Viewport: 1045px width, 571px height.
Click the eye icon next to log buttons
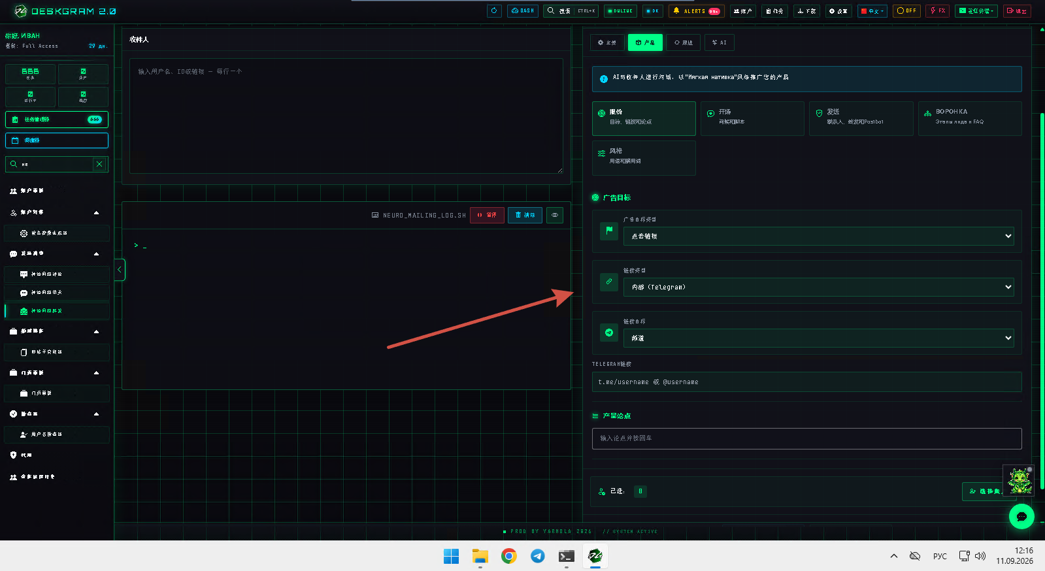click(555, 215)
